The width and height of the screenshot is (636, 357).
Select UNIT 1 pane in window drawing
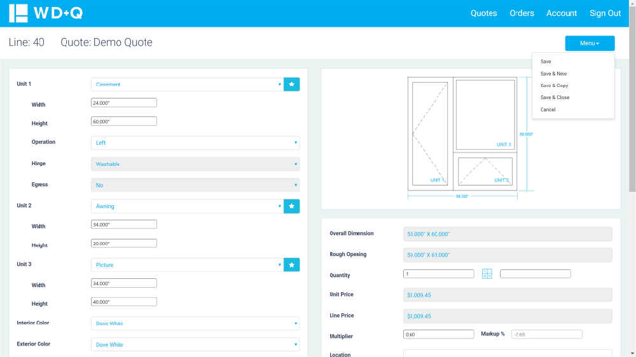430,134
